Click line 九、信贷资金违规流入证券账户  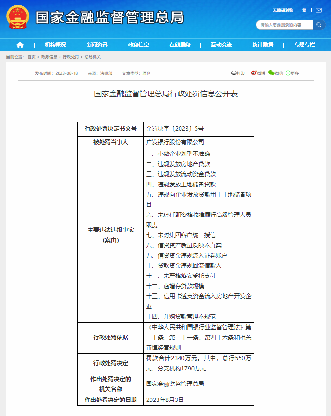[x=187, y=256]
